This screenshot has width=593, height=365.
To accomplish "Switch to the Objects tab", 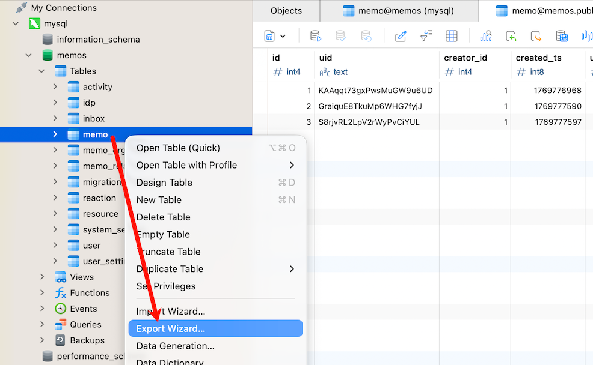I will 286,11.
